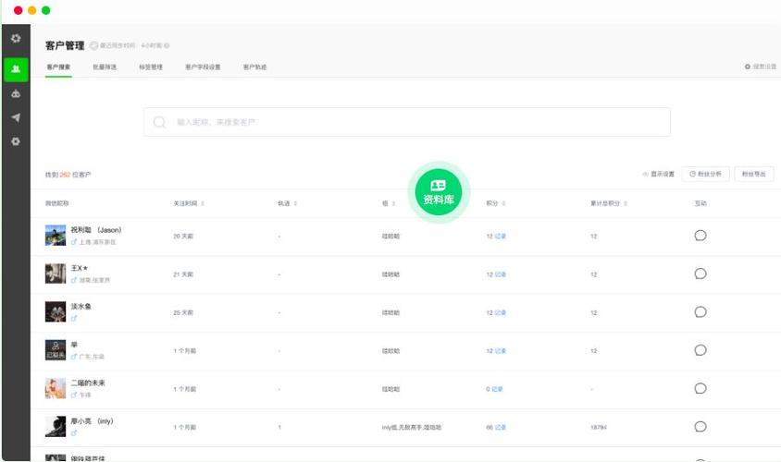The height and width of the screenshot is (462, 781).
Task: Switch to the 标签管理 tab
Action: coord(151,67)
